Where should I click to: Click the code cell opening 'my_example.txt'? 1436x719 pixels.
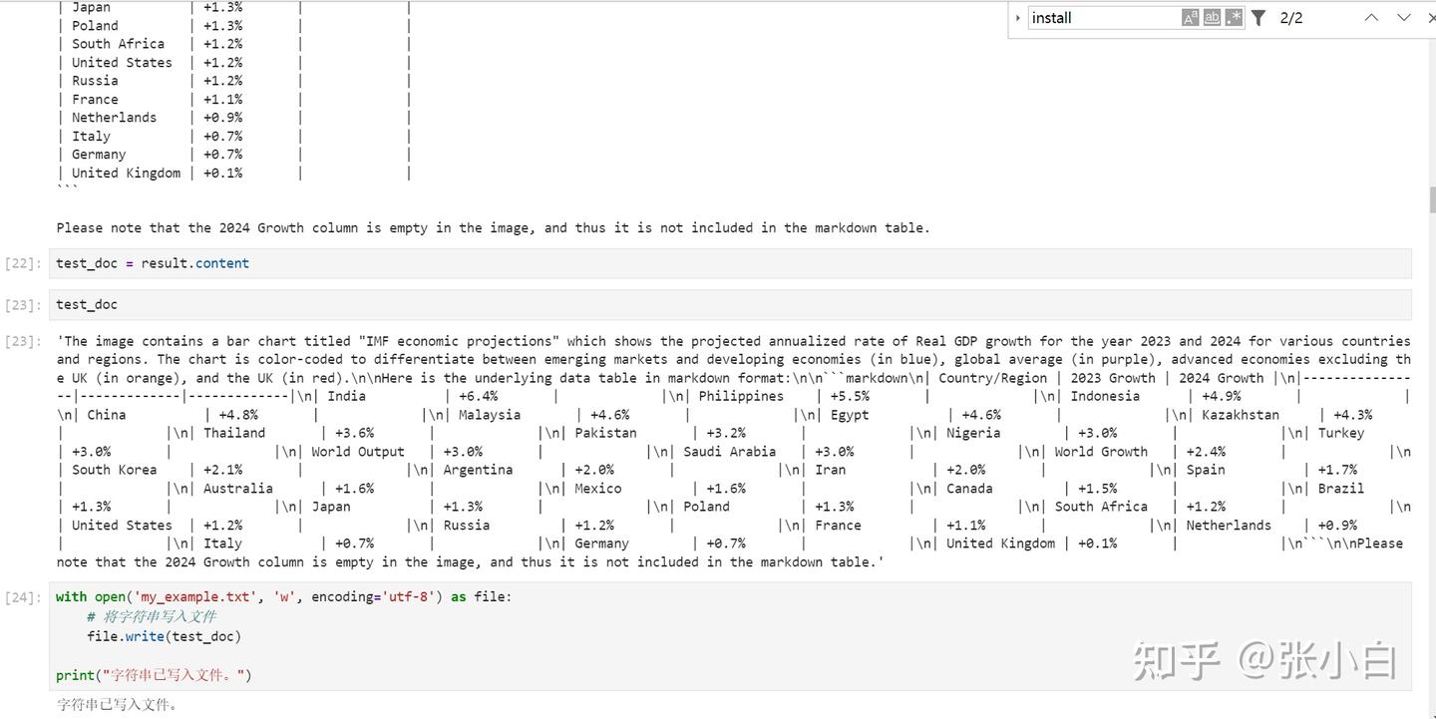tap(730, 636)
